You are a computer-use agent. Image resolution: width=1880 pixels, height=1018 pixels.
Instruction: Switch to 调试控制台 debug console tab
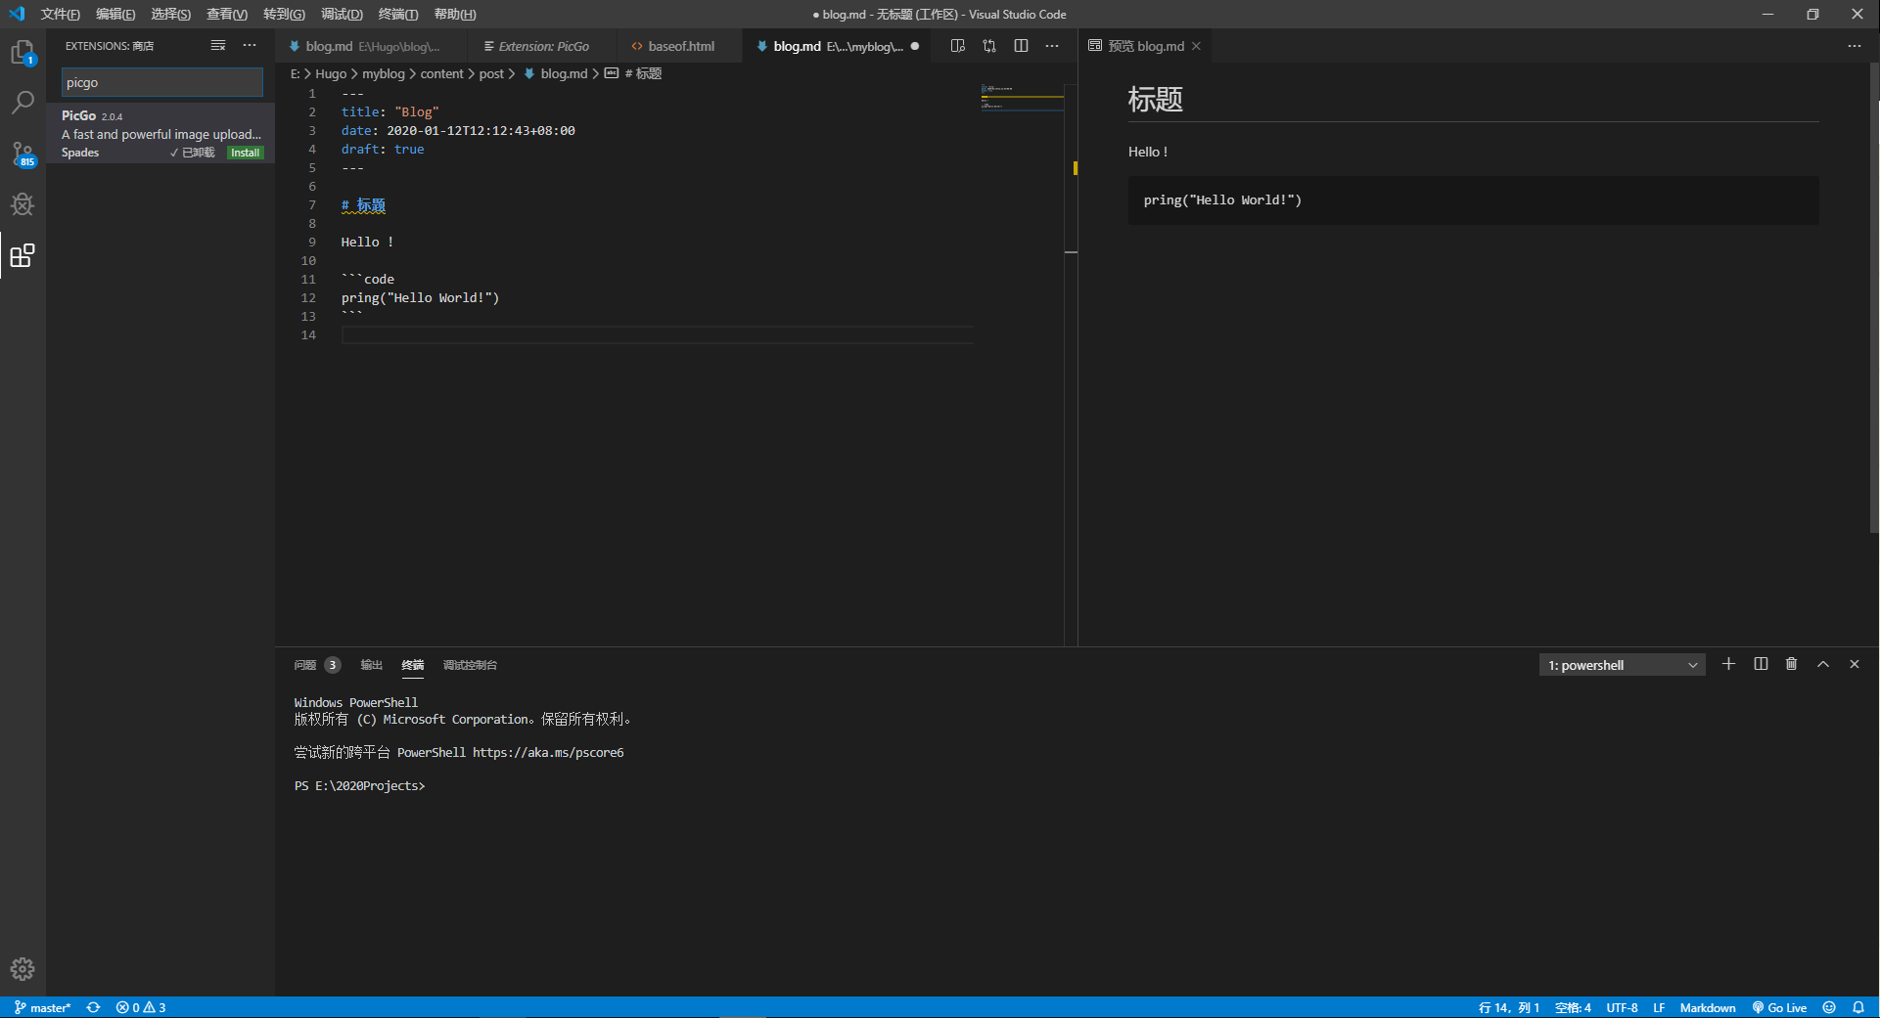(470, 665)
